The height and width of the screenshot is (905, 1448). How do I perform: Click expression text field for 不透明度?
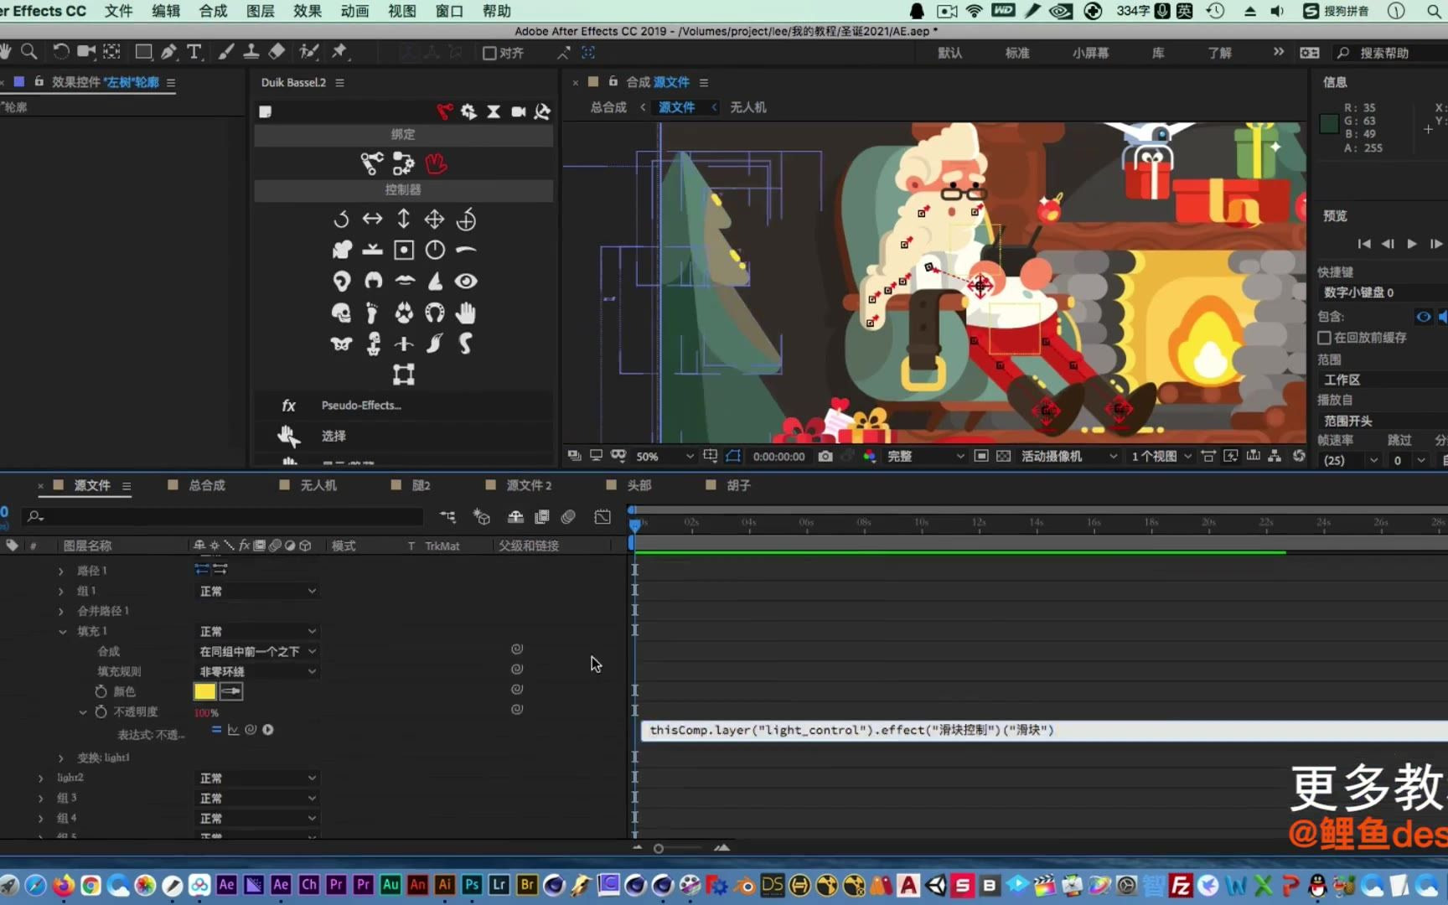pos(1044,730)
